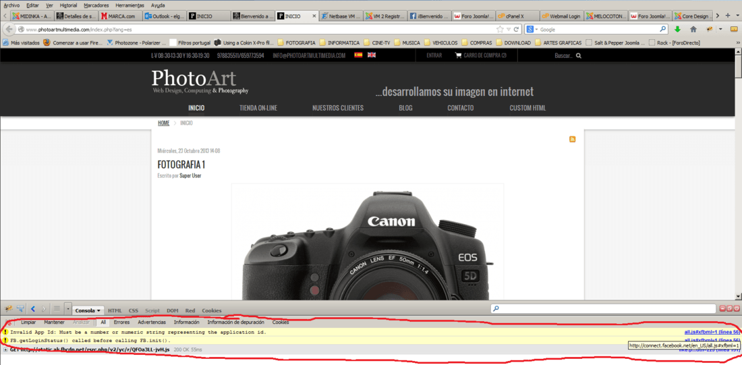Open a new tab with the plus button
This screenshot has width=742, height=365.
(x=728, y=16)
